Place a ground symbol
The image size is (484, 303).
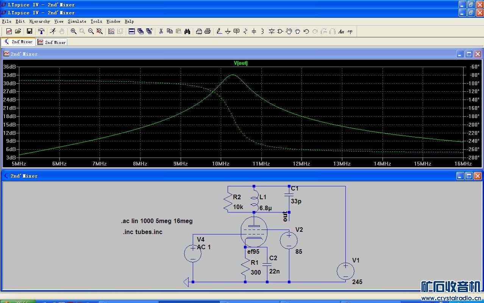[228, 31]
